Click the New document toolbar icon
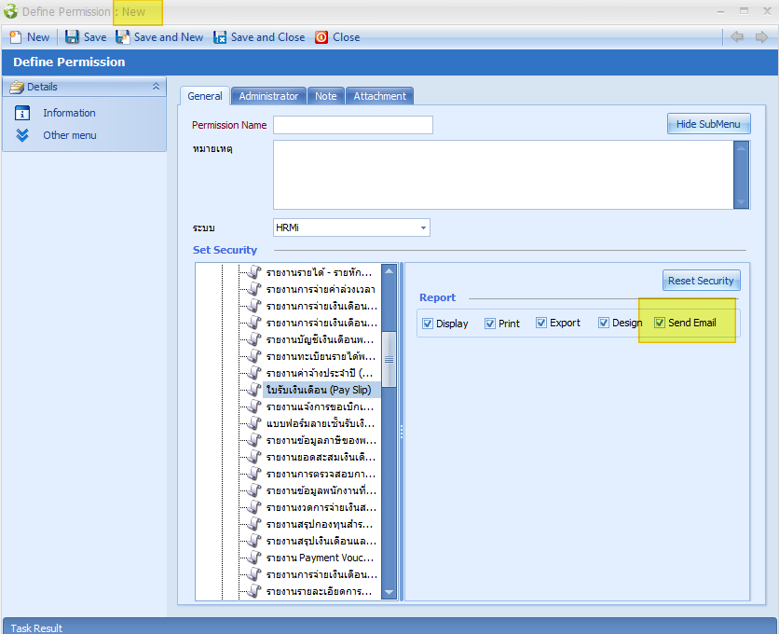The image size is (779, 634). point(16,37)
